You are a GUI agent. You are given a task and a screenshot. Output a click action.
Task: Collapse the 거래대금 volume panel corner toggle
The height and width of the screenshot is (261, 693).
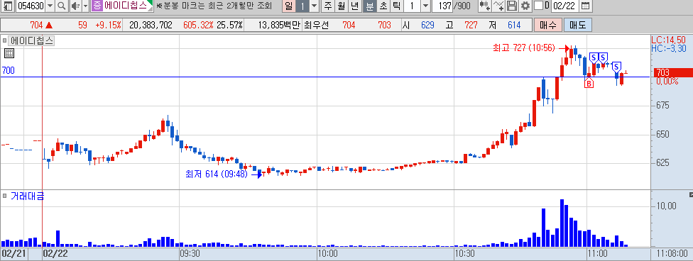tap(691, 194)
